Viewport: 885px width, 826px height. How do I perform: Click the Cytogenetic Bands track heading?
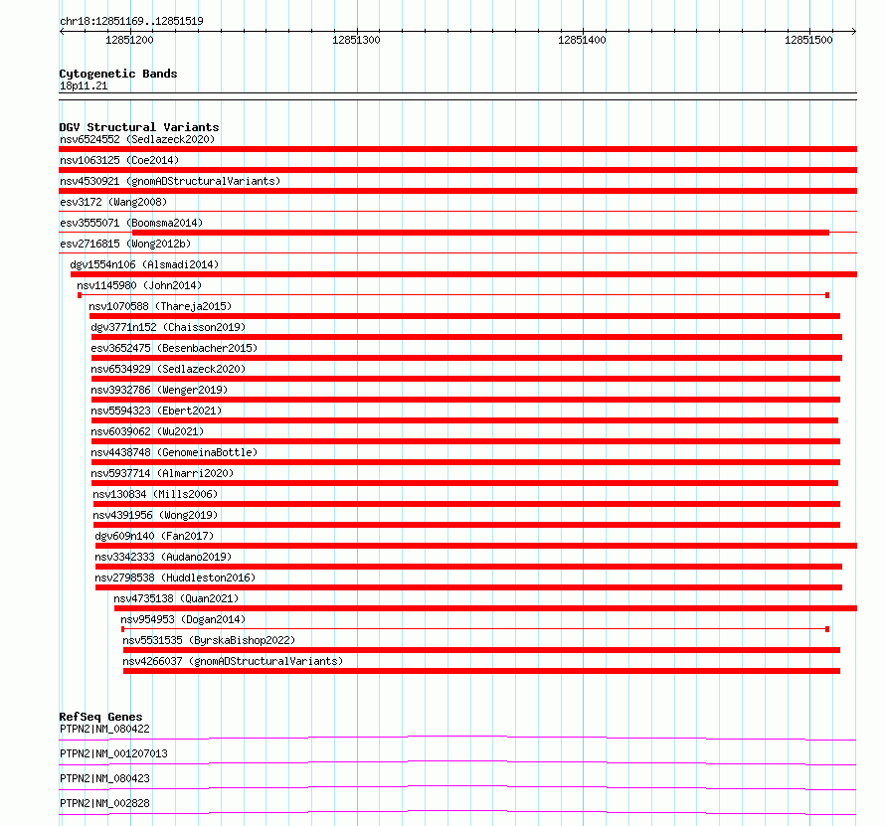pyautogui.click(x=118, y=74)
